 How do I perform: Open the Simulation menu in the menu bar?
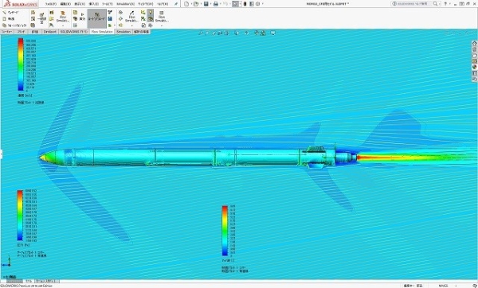coord(126,4)
